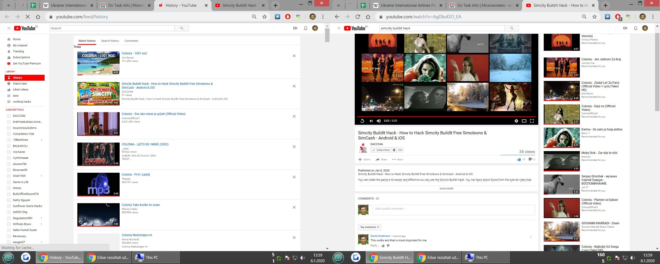Remove Colonia - Prvi i zadnji from history
This screenshot has height=264, width=660.
coord(294,177)
